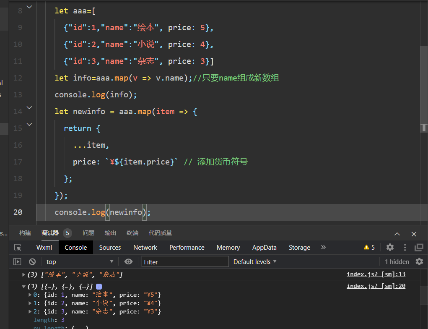Show the console sidebar panel

[x=17, y=261]
